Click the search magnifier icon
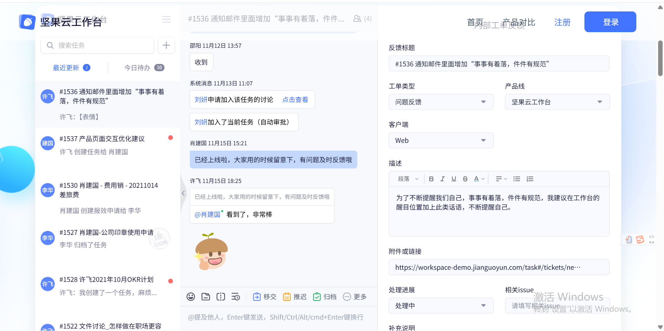Viewport: 664px width, 331px height. (50, 45)
